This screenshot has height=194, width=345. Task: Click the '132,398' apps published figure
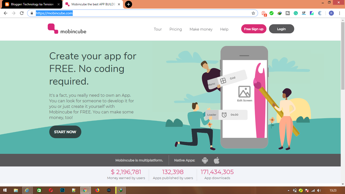[x=173, y=172]
